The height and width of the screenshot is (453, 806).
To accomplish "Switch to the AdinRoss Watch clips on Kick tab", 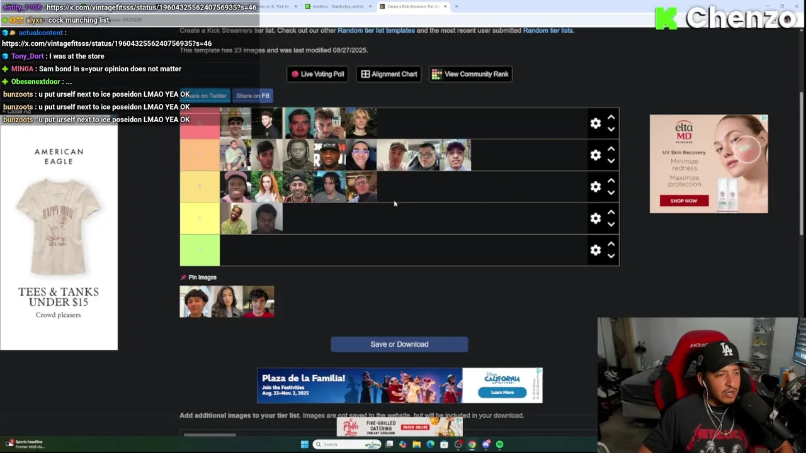I will point(337,6).
